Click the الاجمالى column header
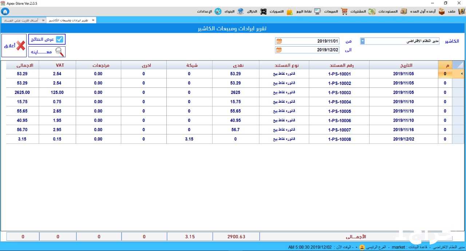The height and width of the screenshot is (251, 466). [23, 65]
